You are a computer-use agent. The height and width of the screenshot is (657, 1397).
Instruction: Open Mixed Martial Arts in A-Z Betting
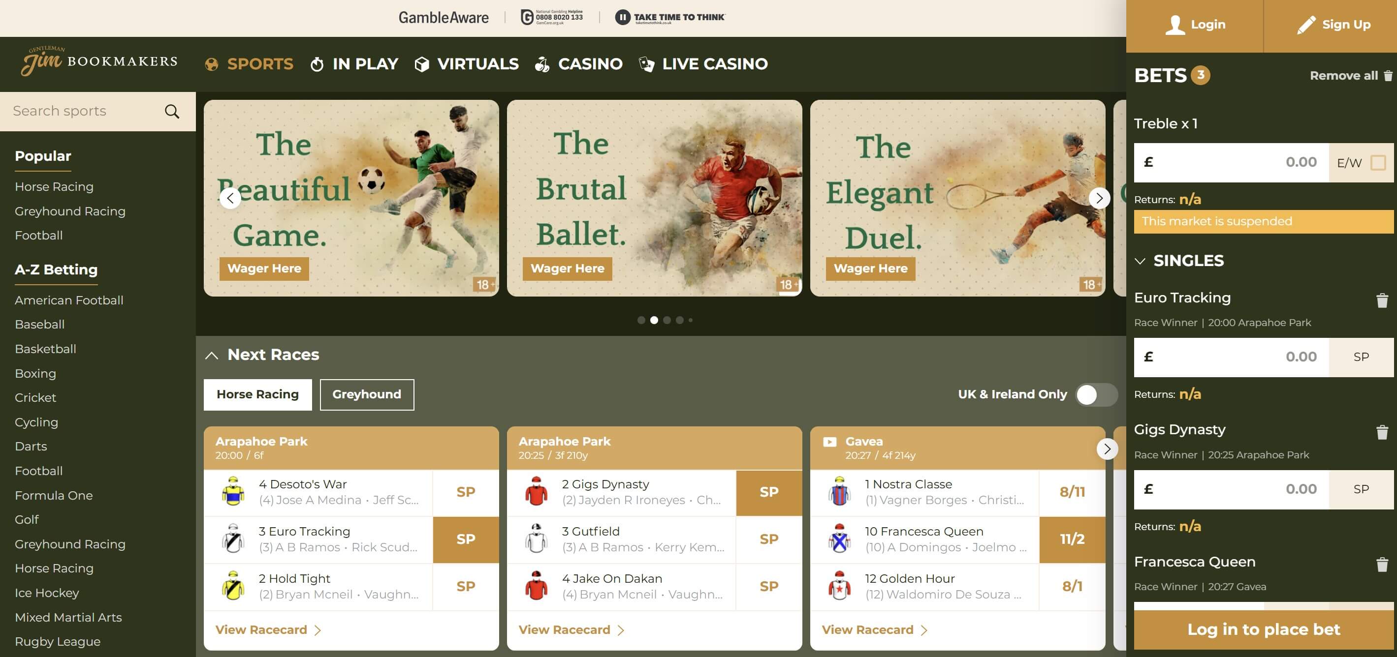point(68,618)
